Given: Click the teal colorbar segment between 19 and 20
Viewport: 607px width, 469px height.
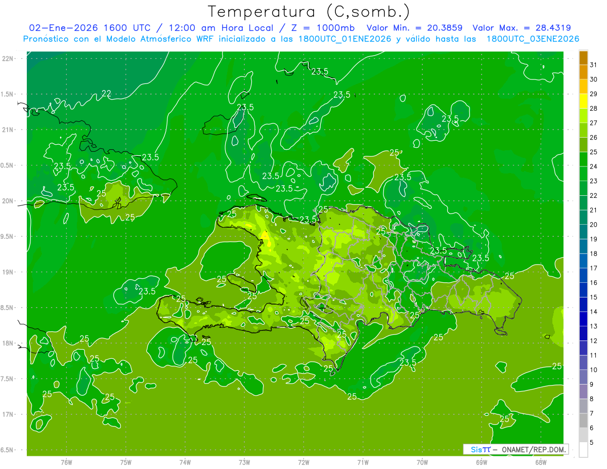Looking at the screenshot, I should click(x=583, y=232).
